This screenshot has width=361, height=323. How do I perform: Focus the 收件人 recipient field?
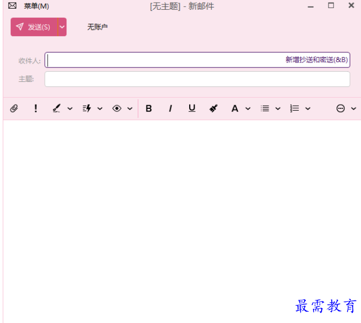pyautogui.click(x=197, y=60)
